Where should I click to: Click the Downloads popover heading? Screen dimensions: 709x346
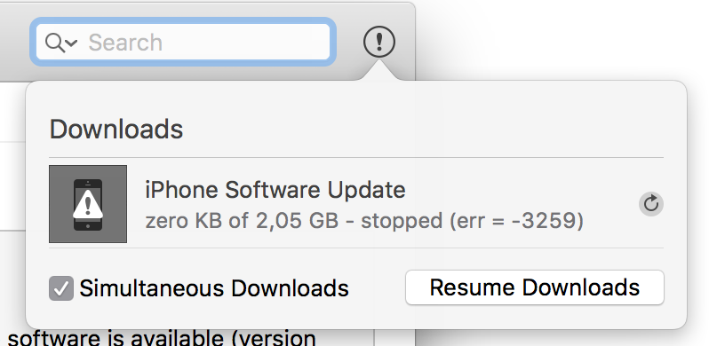116,129
